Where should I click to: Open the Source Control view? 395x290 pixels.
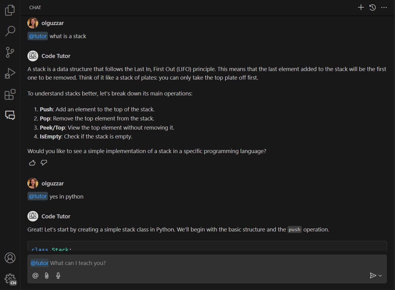pyautogui.click(x=9, y=52)
